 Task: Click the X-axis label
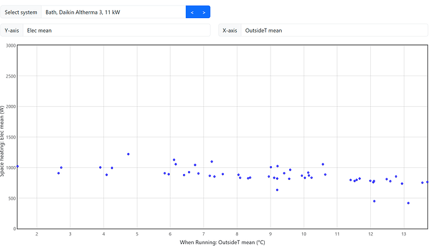point(230,30)
